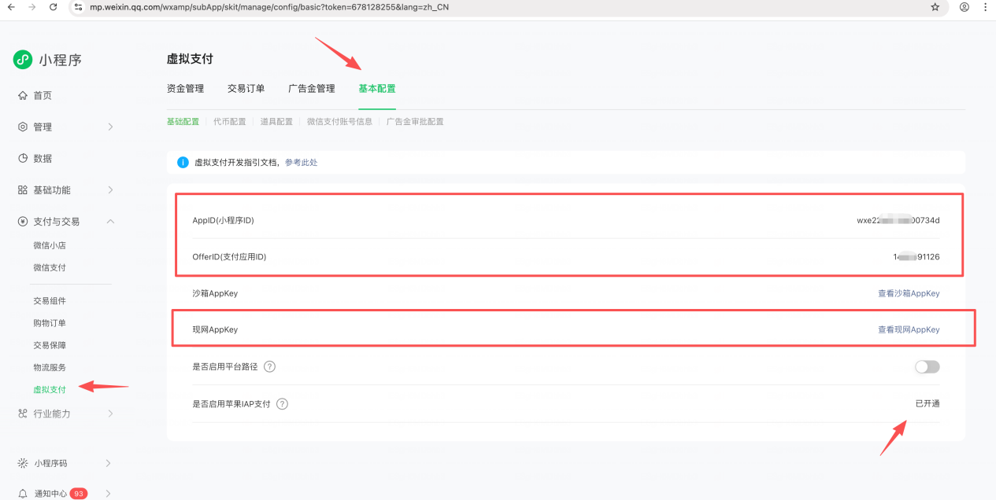This screenshot has width=996, height=500.
Task: Click the 管理 hexagon icon
Action: click(x=23, y=127)
